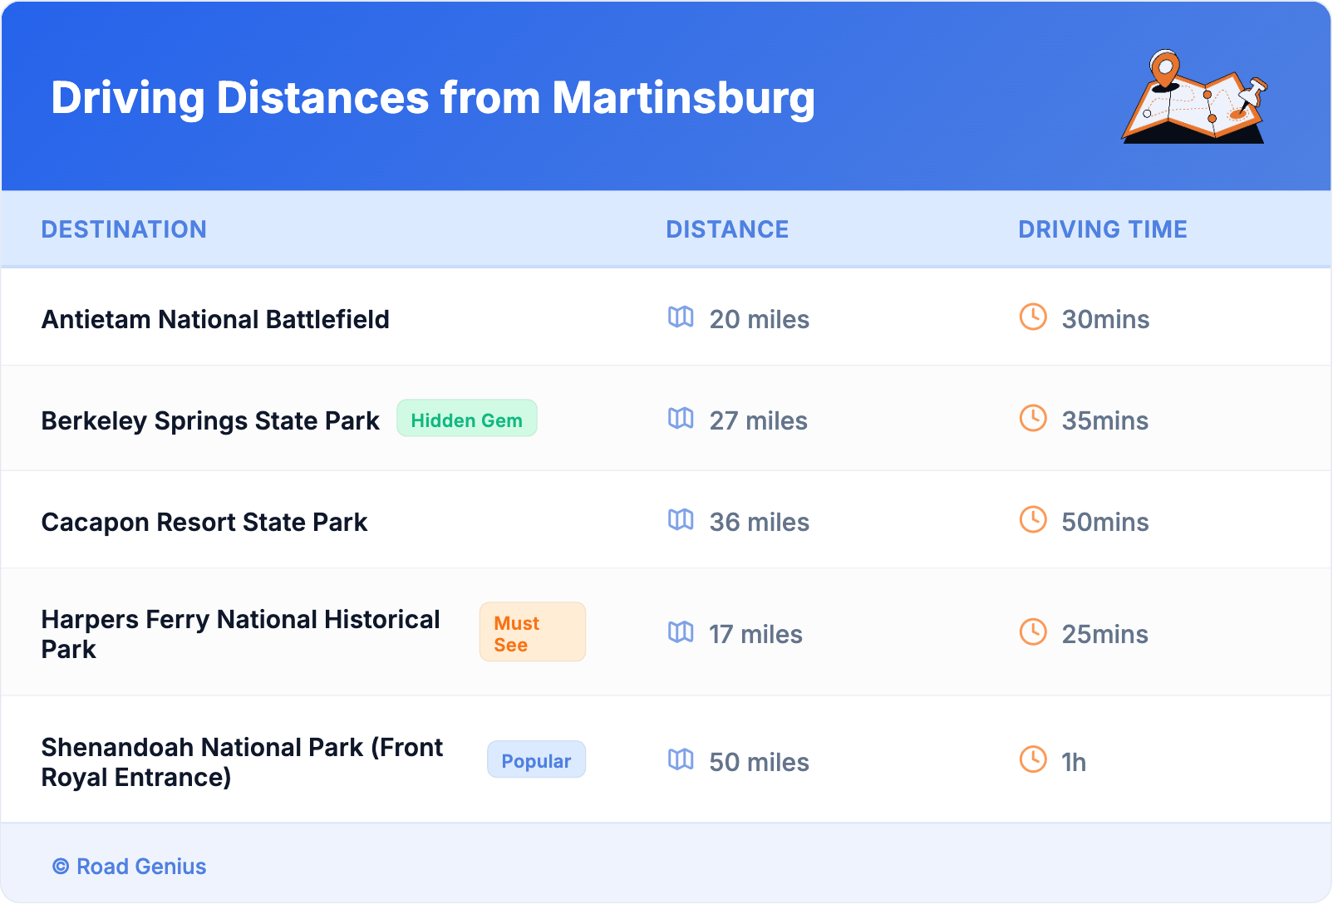Select Cacapon Resort State Park row

(x=204, y=523)
